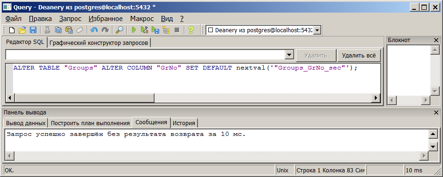Image resolution: width=443 pixels, height=177 pixels.
Task: Click SQL editor horizontal scrollbar left arrow
Action: tap(10, 98)
